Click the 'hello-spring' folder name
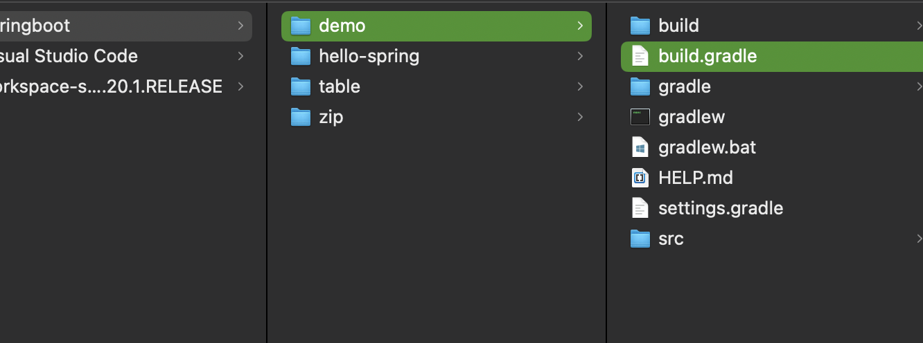Screen dimensions: 923x343 point(369,56)
